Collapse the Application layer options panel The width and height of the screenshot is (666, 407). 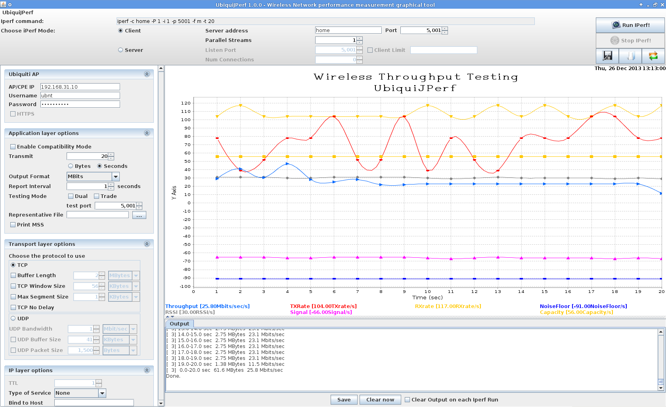[147, 133]
